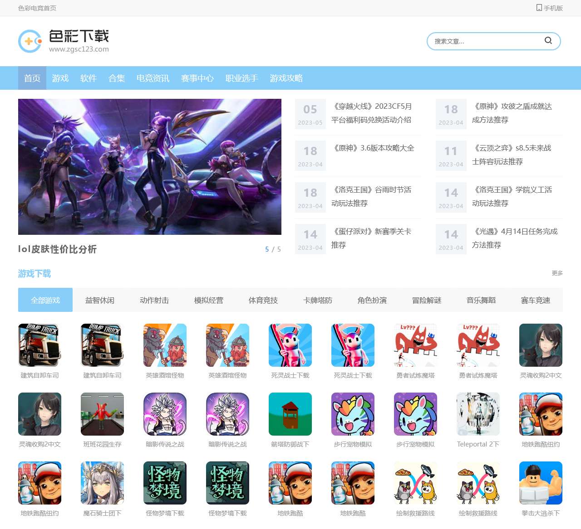Viewport: 581px width, 529px height.
Task: Switch to the 卡牌塔防 tab
Action: [318, 300]
